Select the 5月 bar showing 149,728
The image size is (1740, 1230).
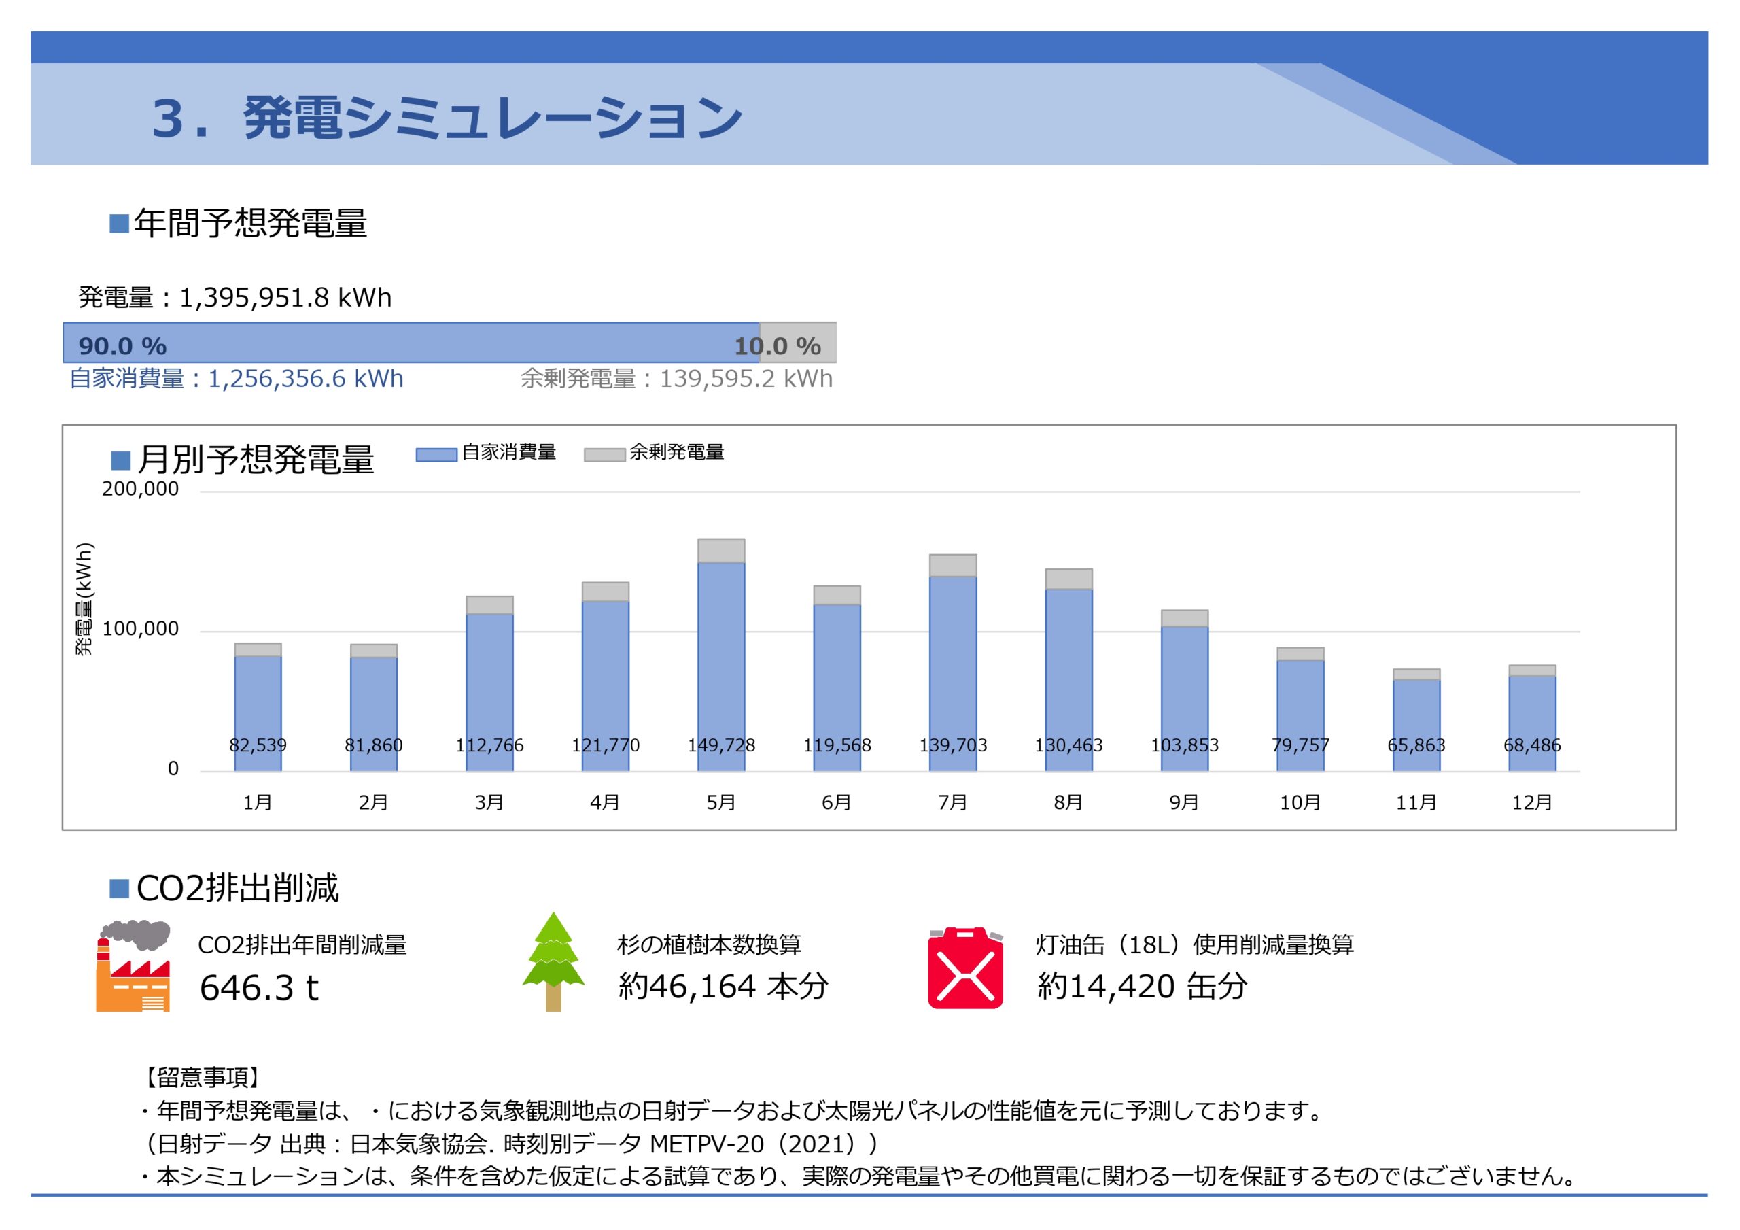pos(720,666)
